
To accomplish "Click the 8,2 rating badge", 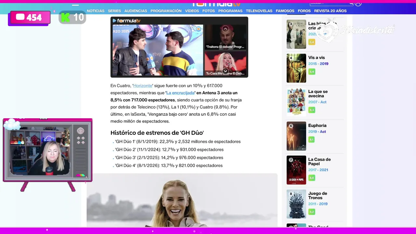I will (x=312, y=212).
